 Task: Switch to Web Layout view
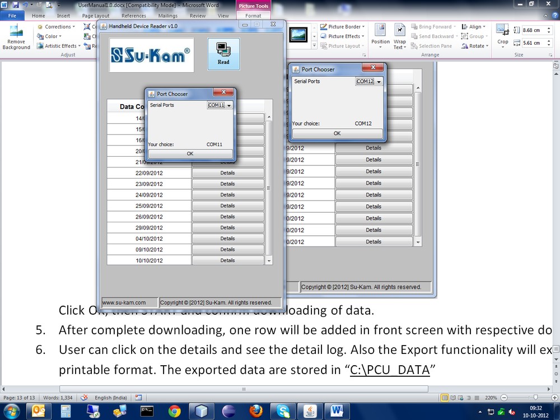pyautogui.click(x=460, y=398)
